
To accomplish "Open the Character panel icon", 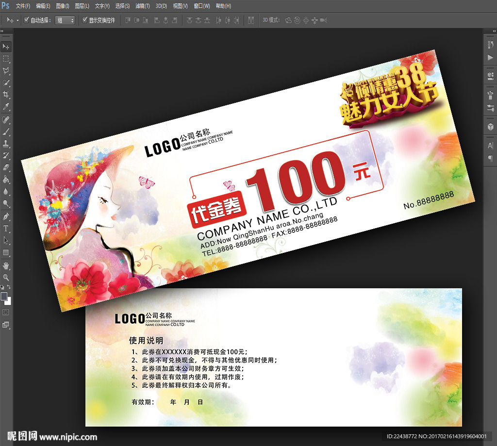I will coord(490,146).
